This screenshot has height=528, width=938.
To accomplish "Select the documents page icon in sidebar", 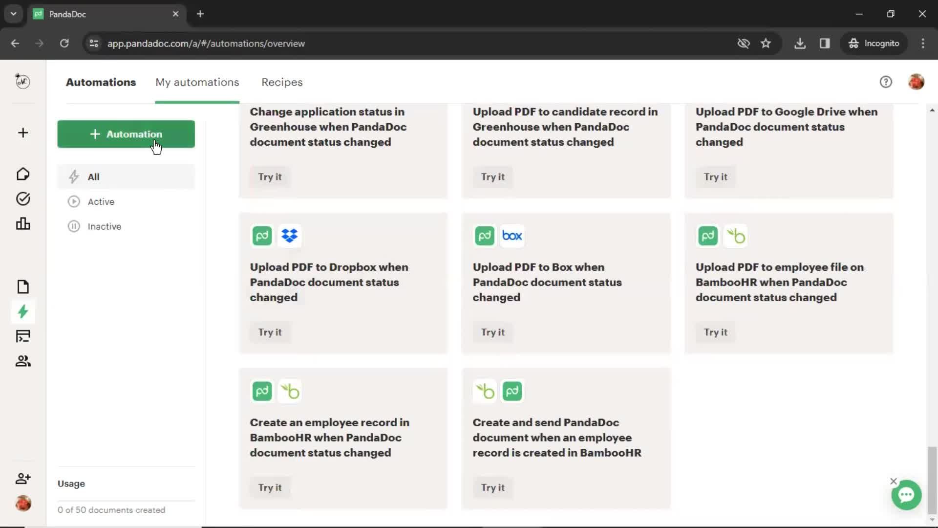I will [23, 286].
